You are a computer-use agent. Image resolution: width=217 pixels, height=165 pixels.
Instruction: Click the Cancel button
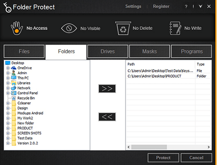click(x=196, y=158)
